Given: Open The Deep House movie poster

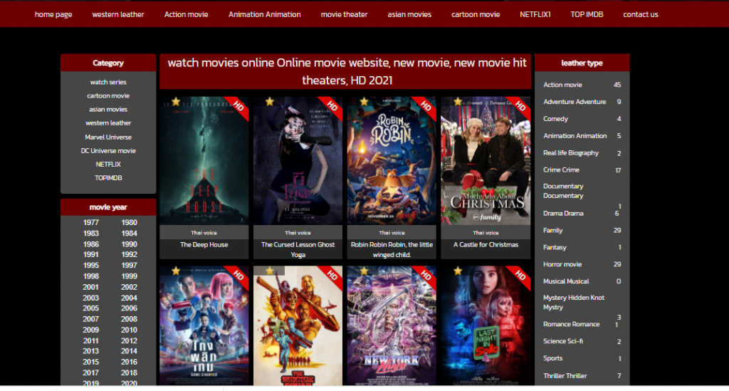Looking at the screenshot, I should pos(204,161).
